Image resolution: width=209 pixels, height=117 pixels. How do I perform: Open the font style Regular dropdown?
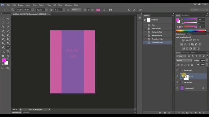tap(46, 10)
